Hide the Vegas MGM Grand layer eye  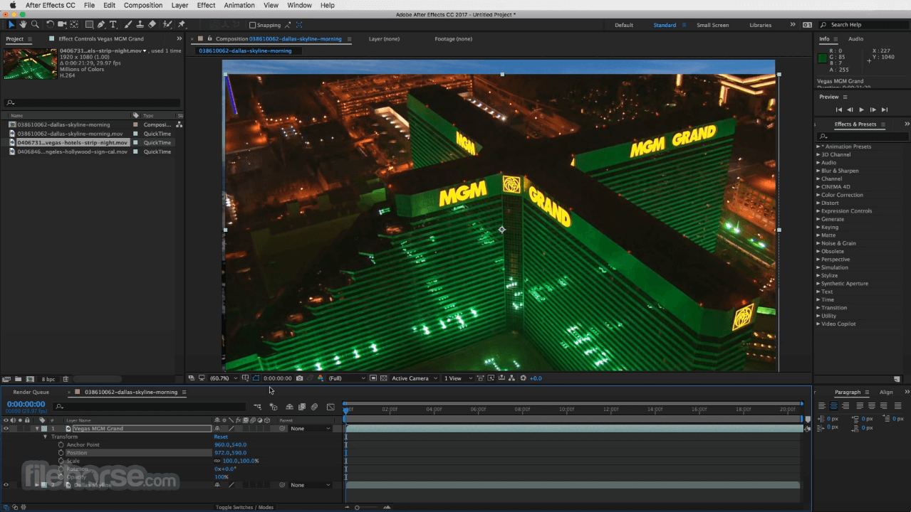(6, 429)
